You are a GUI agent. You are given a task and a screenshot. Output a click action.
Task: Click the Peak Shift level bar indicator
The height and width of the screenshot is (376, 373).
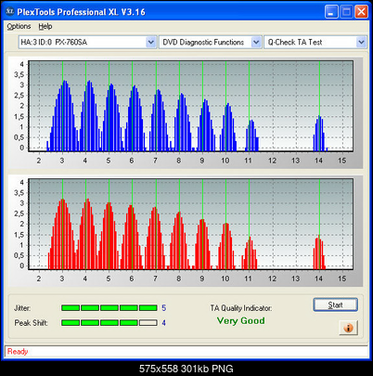point(109,323)
